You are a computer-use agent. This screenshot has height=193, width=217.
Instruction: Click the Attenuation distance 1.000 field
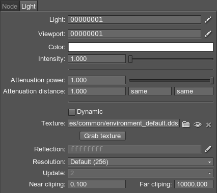[97, 91]
